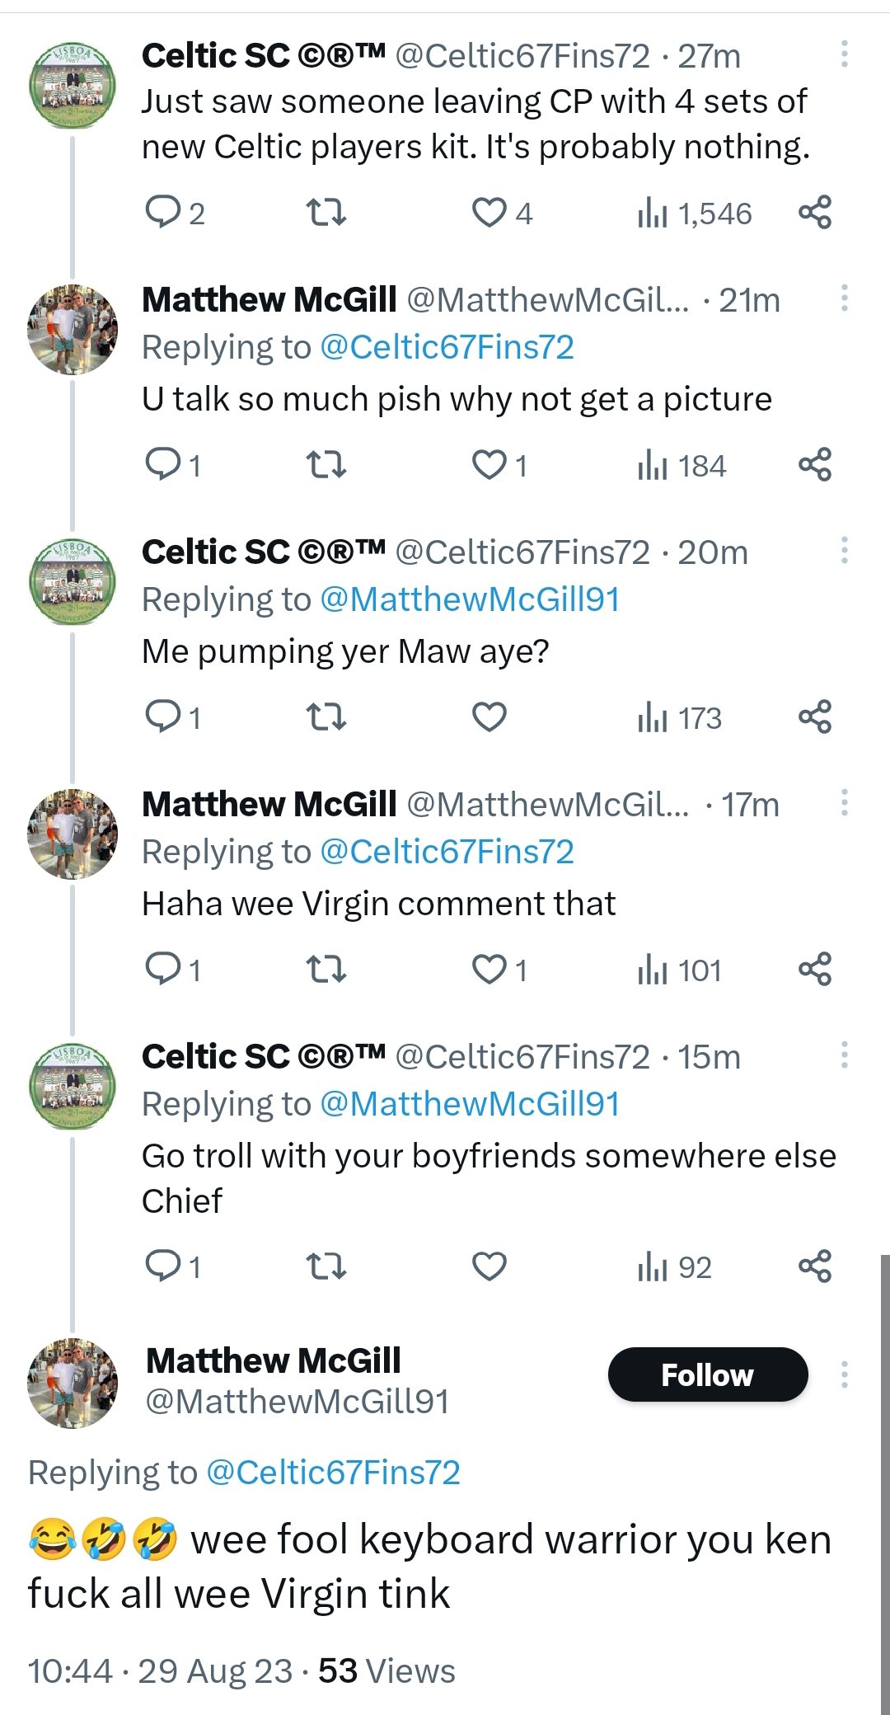The width and height of the screenshot is (890, 1715).
Task: Open Celtic SC avatar on the 15m tweet
Action: (73, 1087)
